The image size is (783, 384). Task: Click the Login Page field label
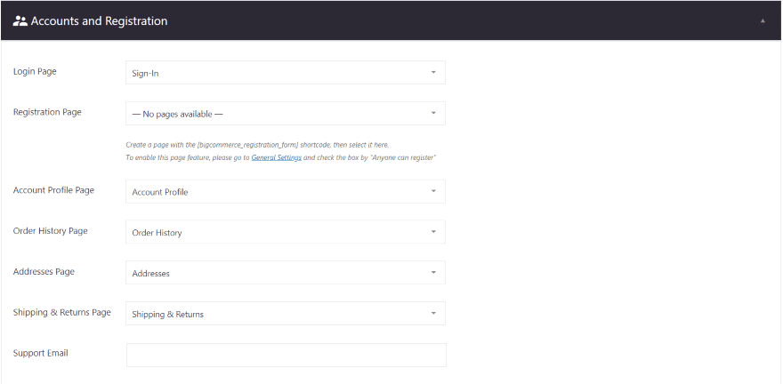point(35,71)
